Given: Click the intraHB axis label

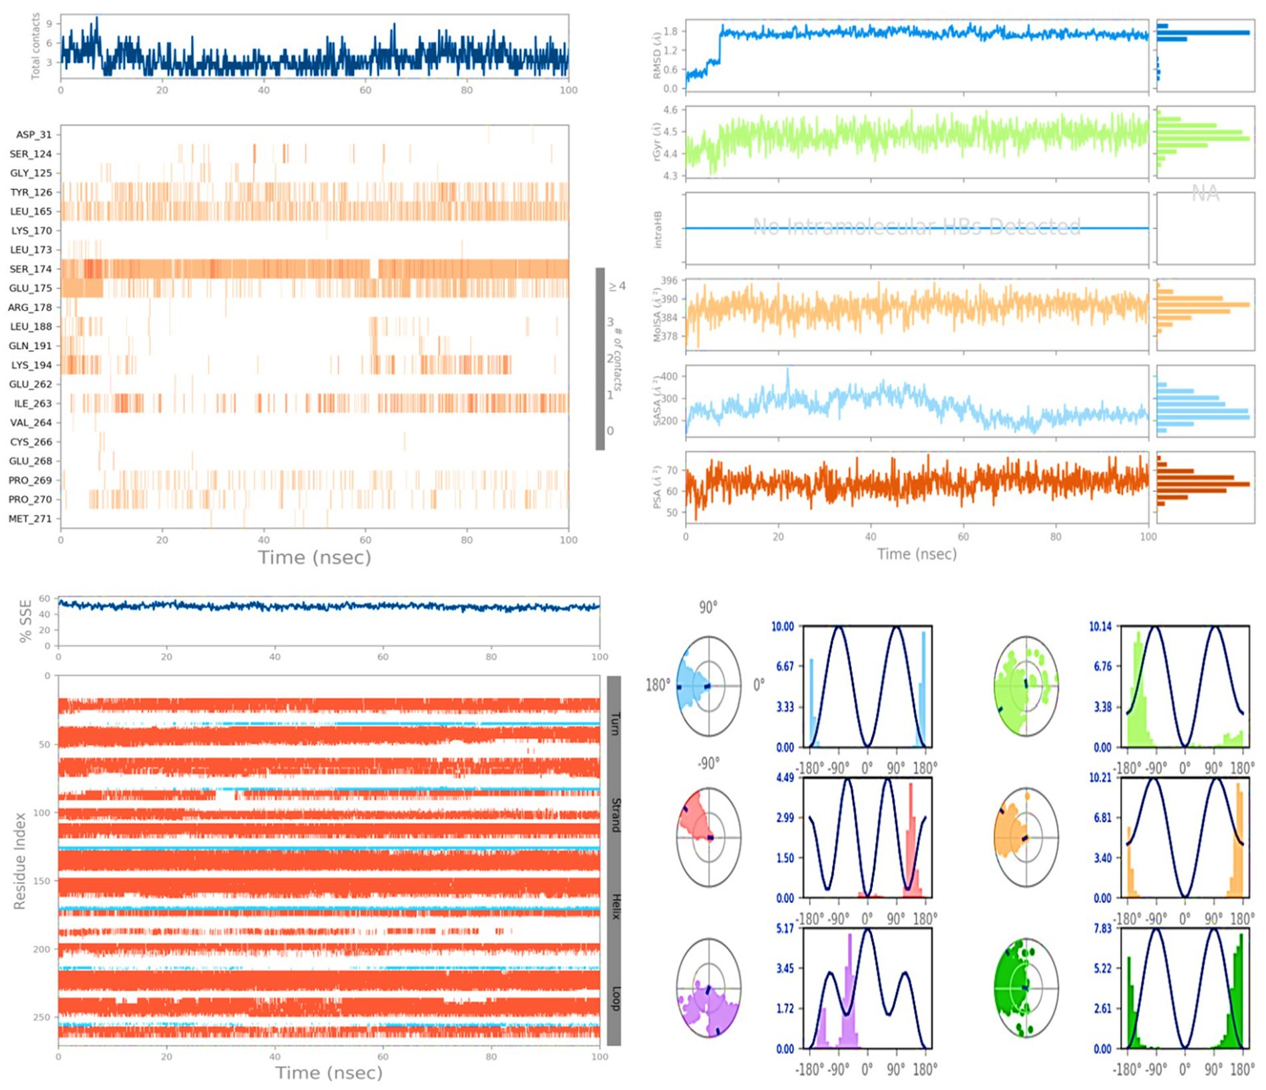Looking at the screenshot, I should point(658,230).
